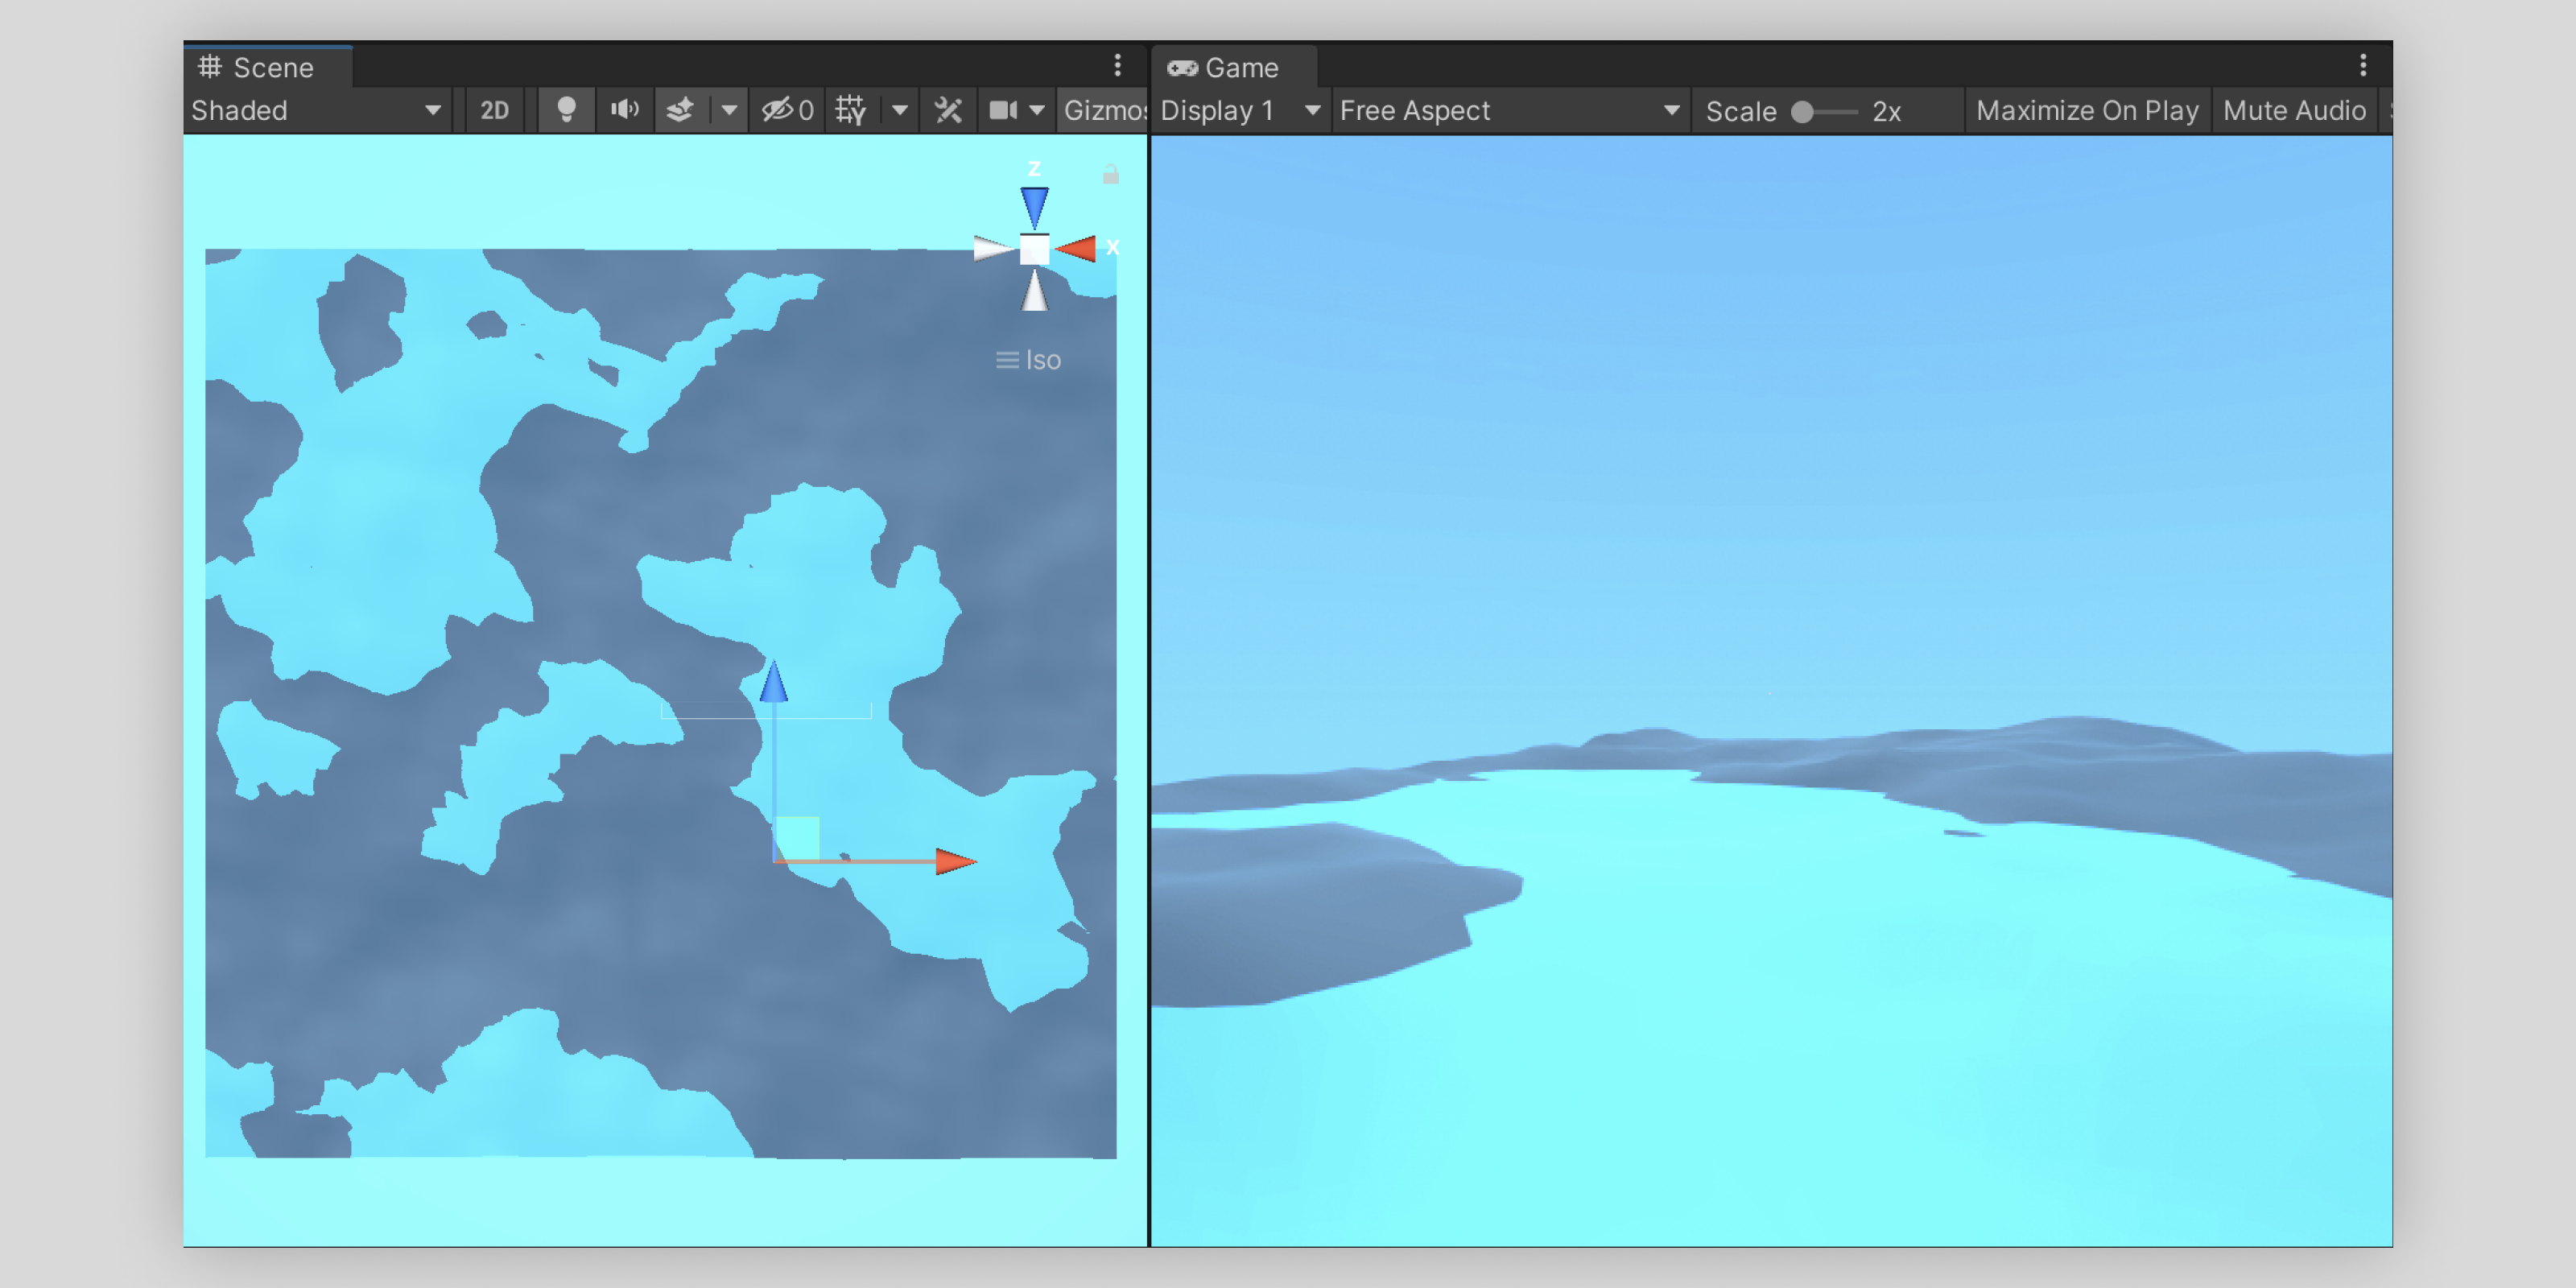Screen dimensions: 2576x1288
Task: Adjust the Scale slider
Action: 1824,112
